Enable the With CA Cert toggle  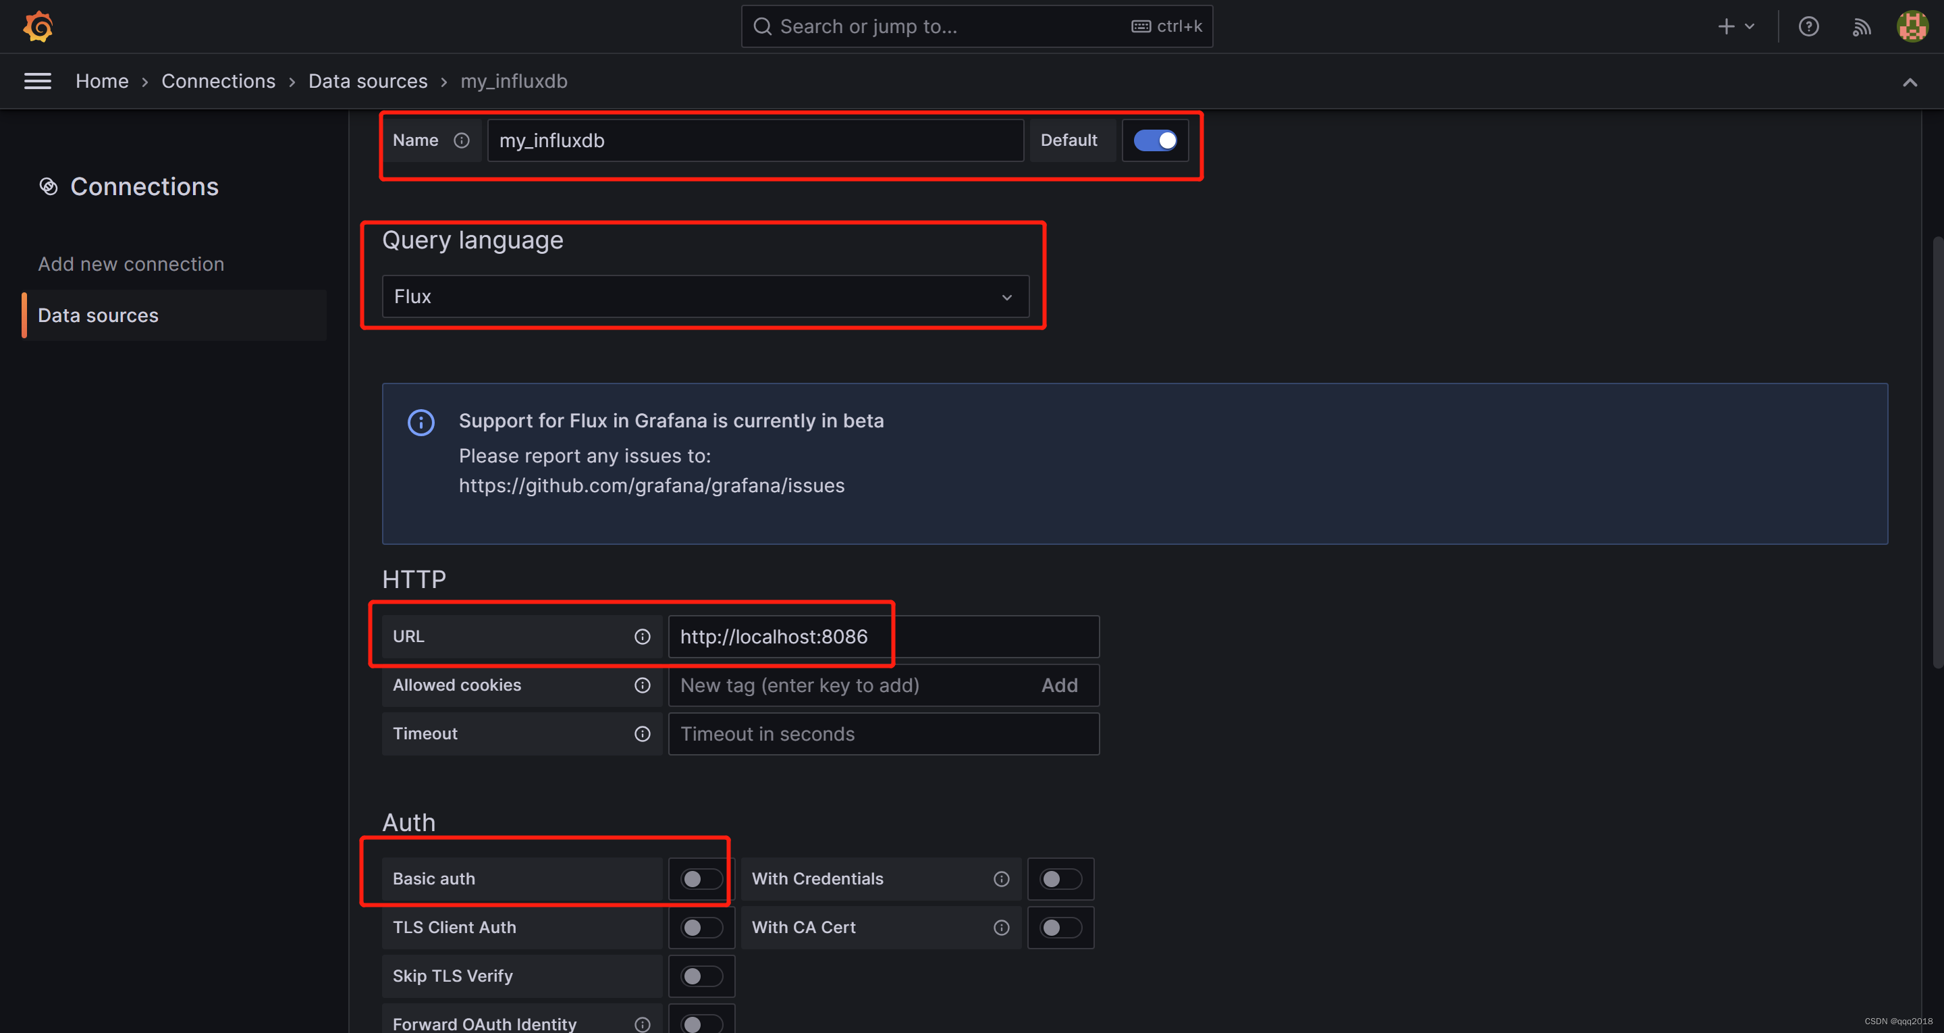(1060, 927)
